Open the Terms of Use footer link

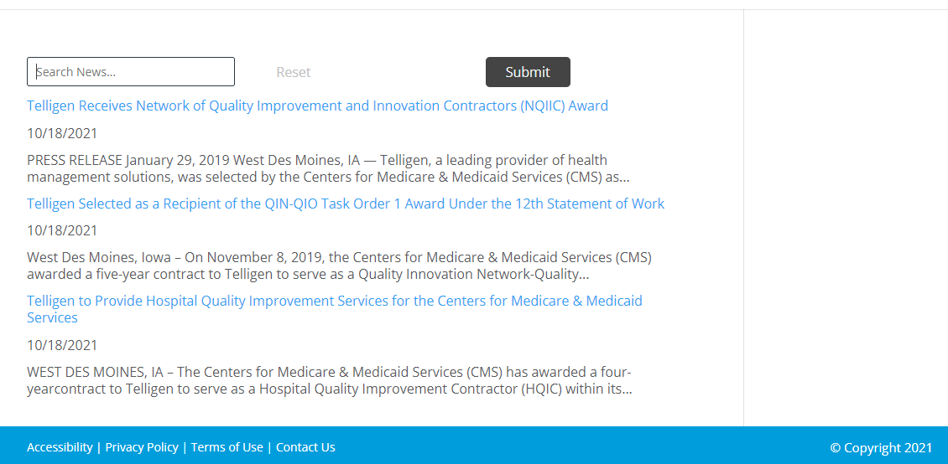pos(227,447)
